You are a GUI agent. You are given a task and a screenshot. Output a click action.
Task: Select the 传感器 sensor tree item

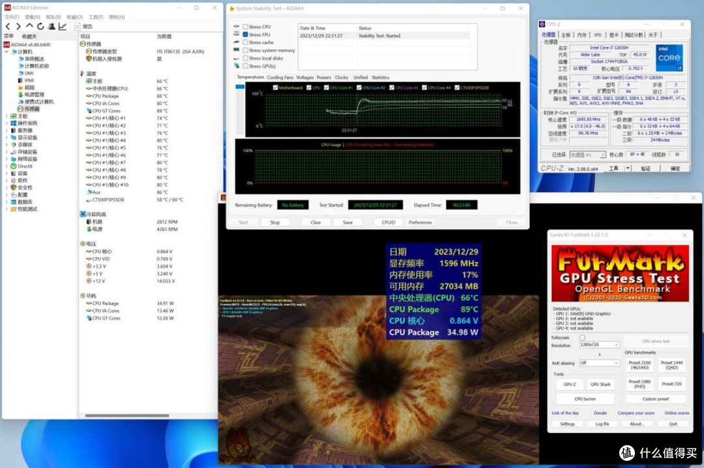[x=31, y=109]
